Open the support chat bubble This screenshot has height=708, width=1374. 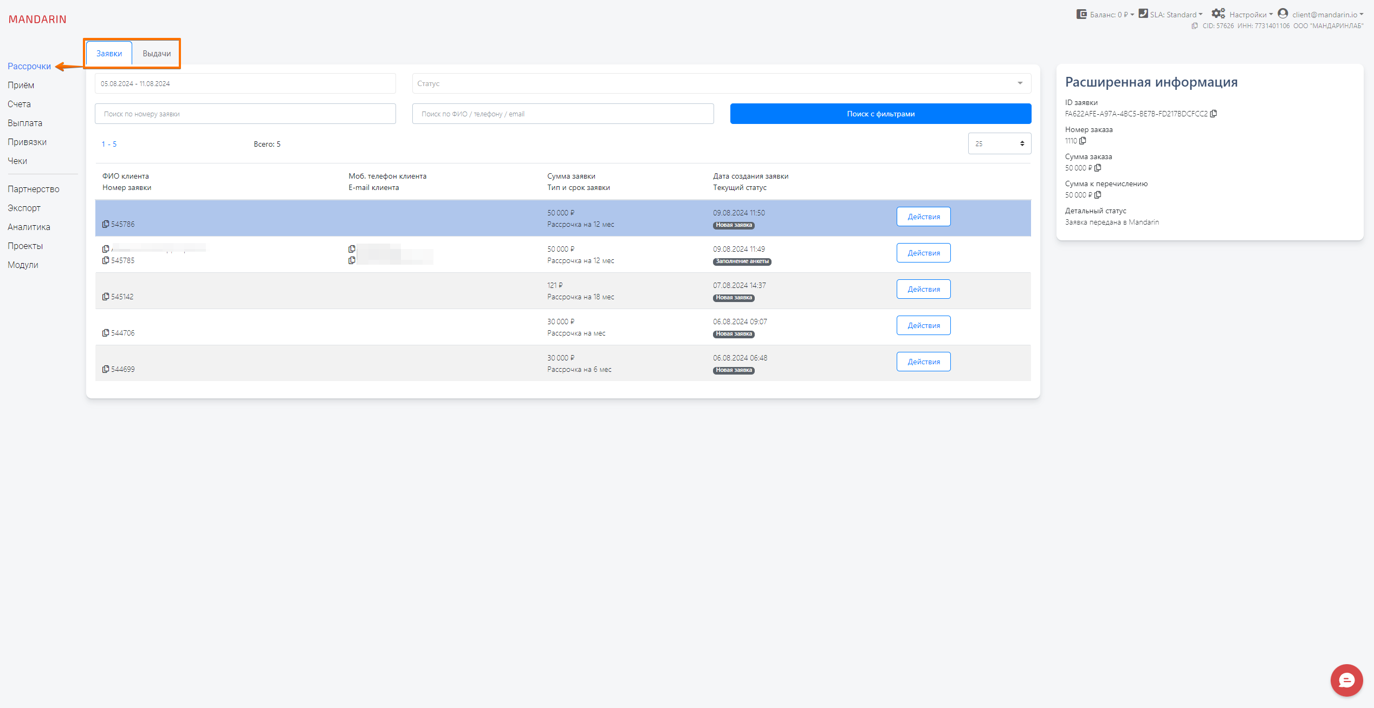[x=1346, y=680]
